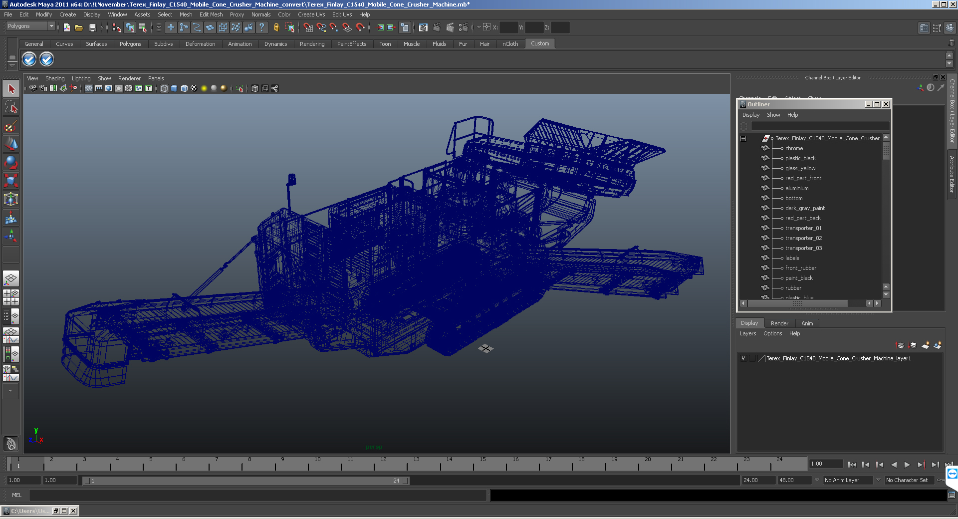Select glass_yellow node in Outliner
This screenshot has width=958, height=519.
[800, 168]
